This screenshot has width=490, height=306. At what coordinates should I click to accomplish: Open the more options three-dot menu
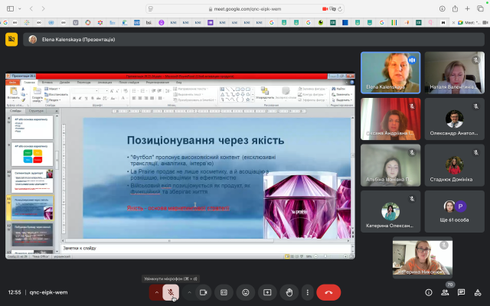coord(308,291)
